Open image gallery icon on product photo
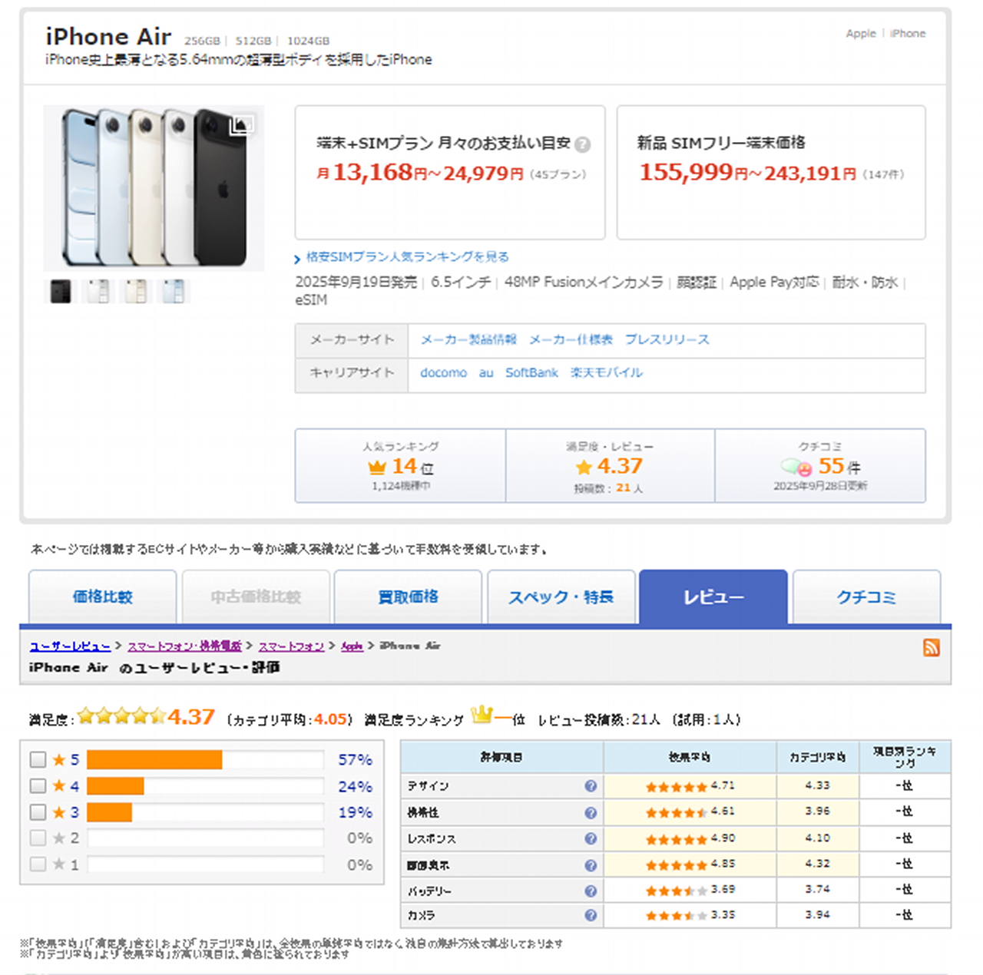Image resolution: width=983 pixels, height=975 pixels. pos(241,124)
